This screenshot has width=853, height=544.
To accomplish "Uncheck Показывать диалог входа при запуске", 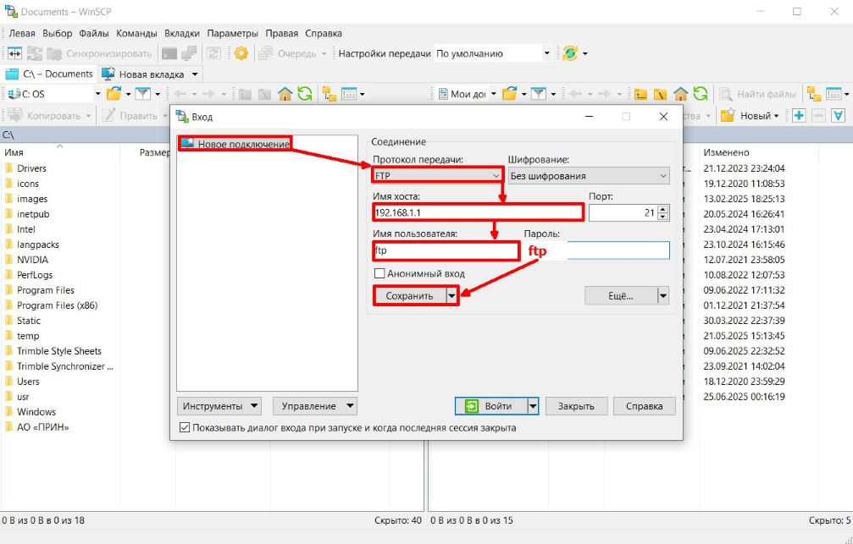I will (186, 428).
